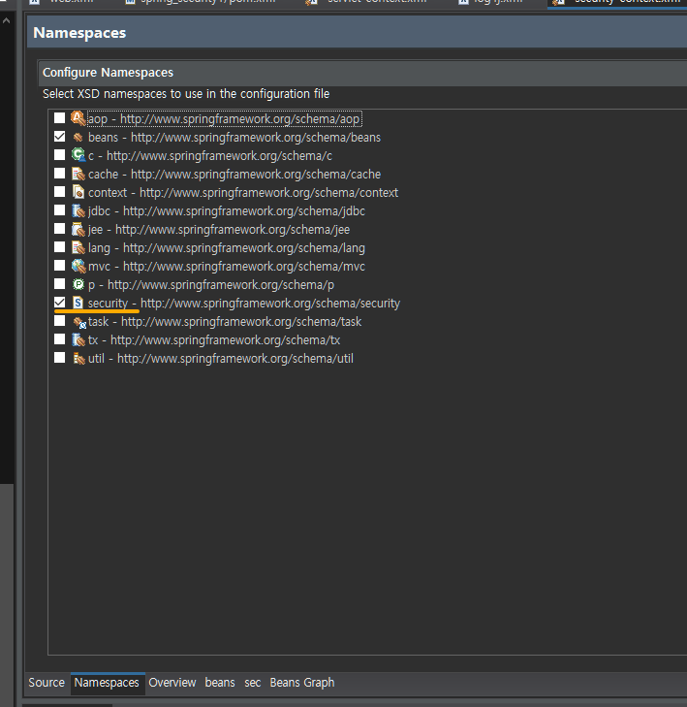
Task: Uncheck the beans namespace checkbox
Action: [59, 137]
